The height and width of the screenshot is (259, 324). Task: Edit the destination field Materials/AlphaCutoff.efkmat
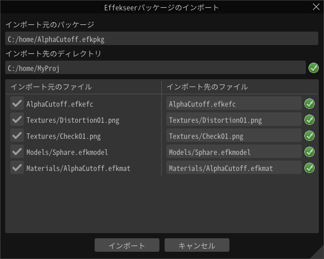[234, 167]
